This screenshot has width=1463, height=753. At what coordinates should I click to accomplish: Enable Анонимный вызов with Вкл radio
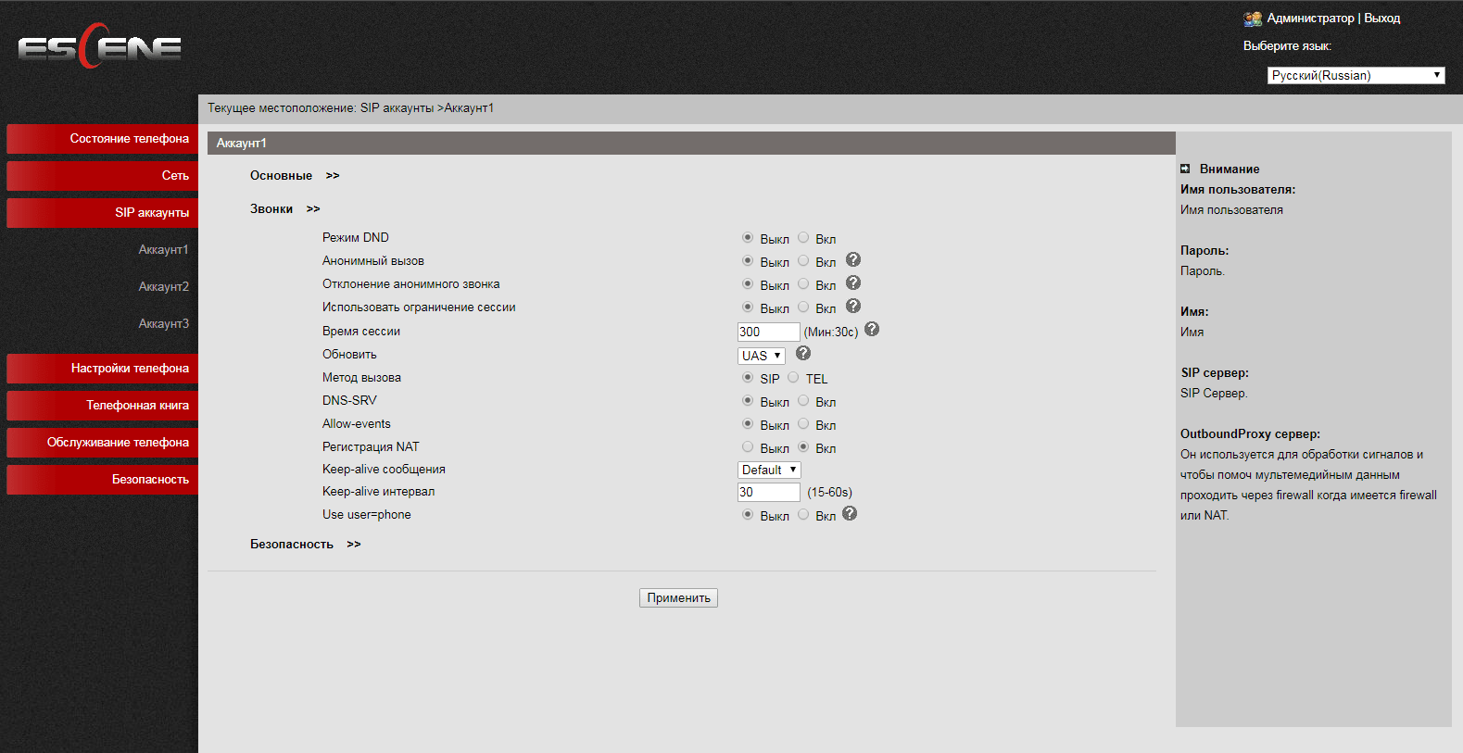point(803,261)
